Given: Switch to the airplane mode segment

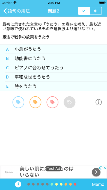Looking at the screenshot, I should (x=96, y=11).
